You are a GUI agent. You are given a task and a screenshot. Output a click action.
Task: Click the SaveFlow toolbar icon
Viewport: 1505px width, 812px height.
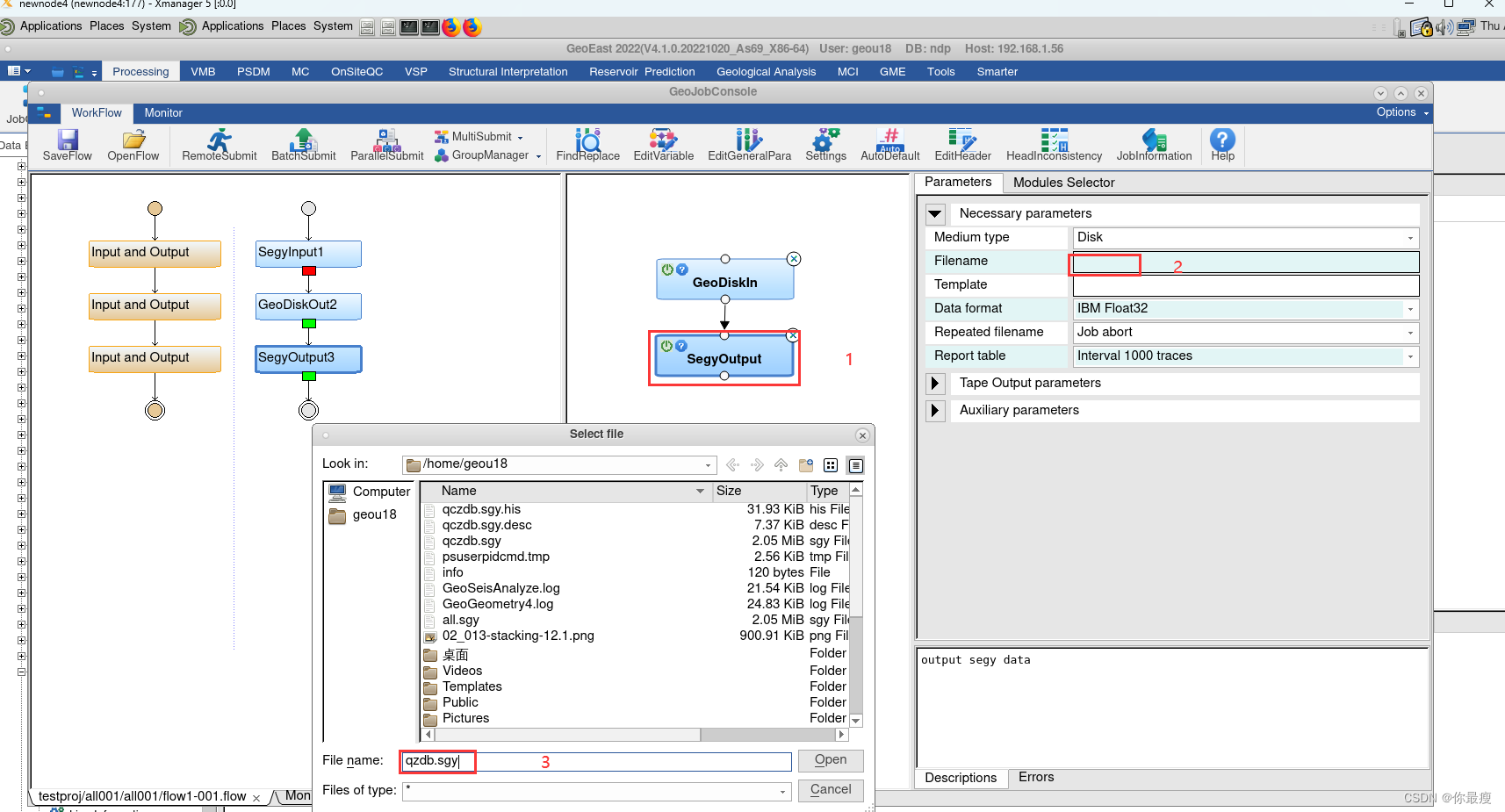point(68,140)
